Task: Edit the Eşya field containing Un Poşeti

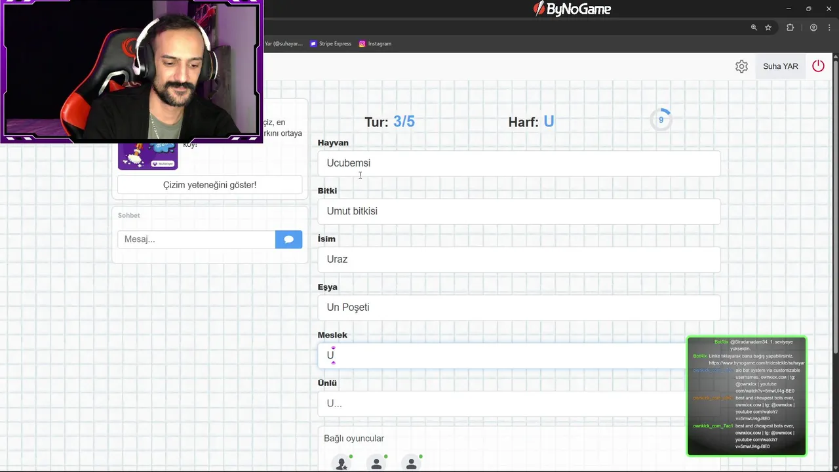Action: (x=519, y=307)
